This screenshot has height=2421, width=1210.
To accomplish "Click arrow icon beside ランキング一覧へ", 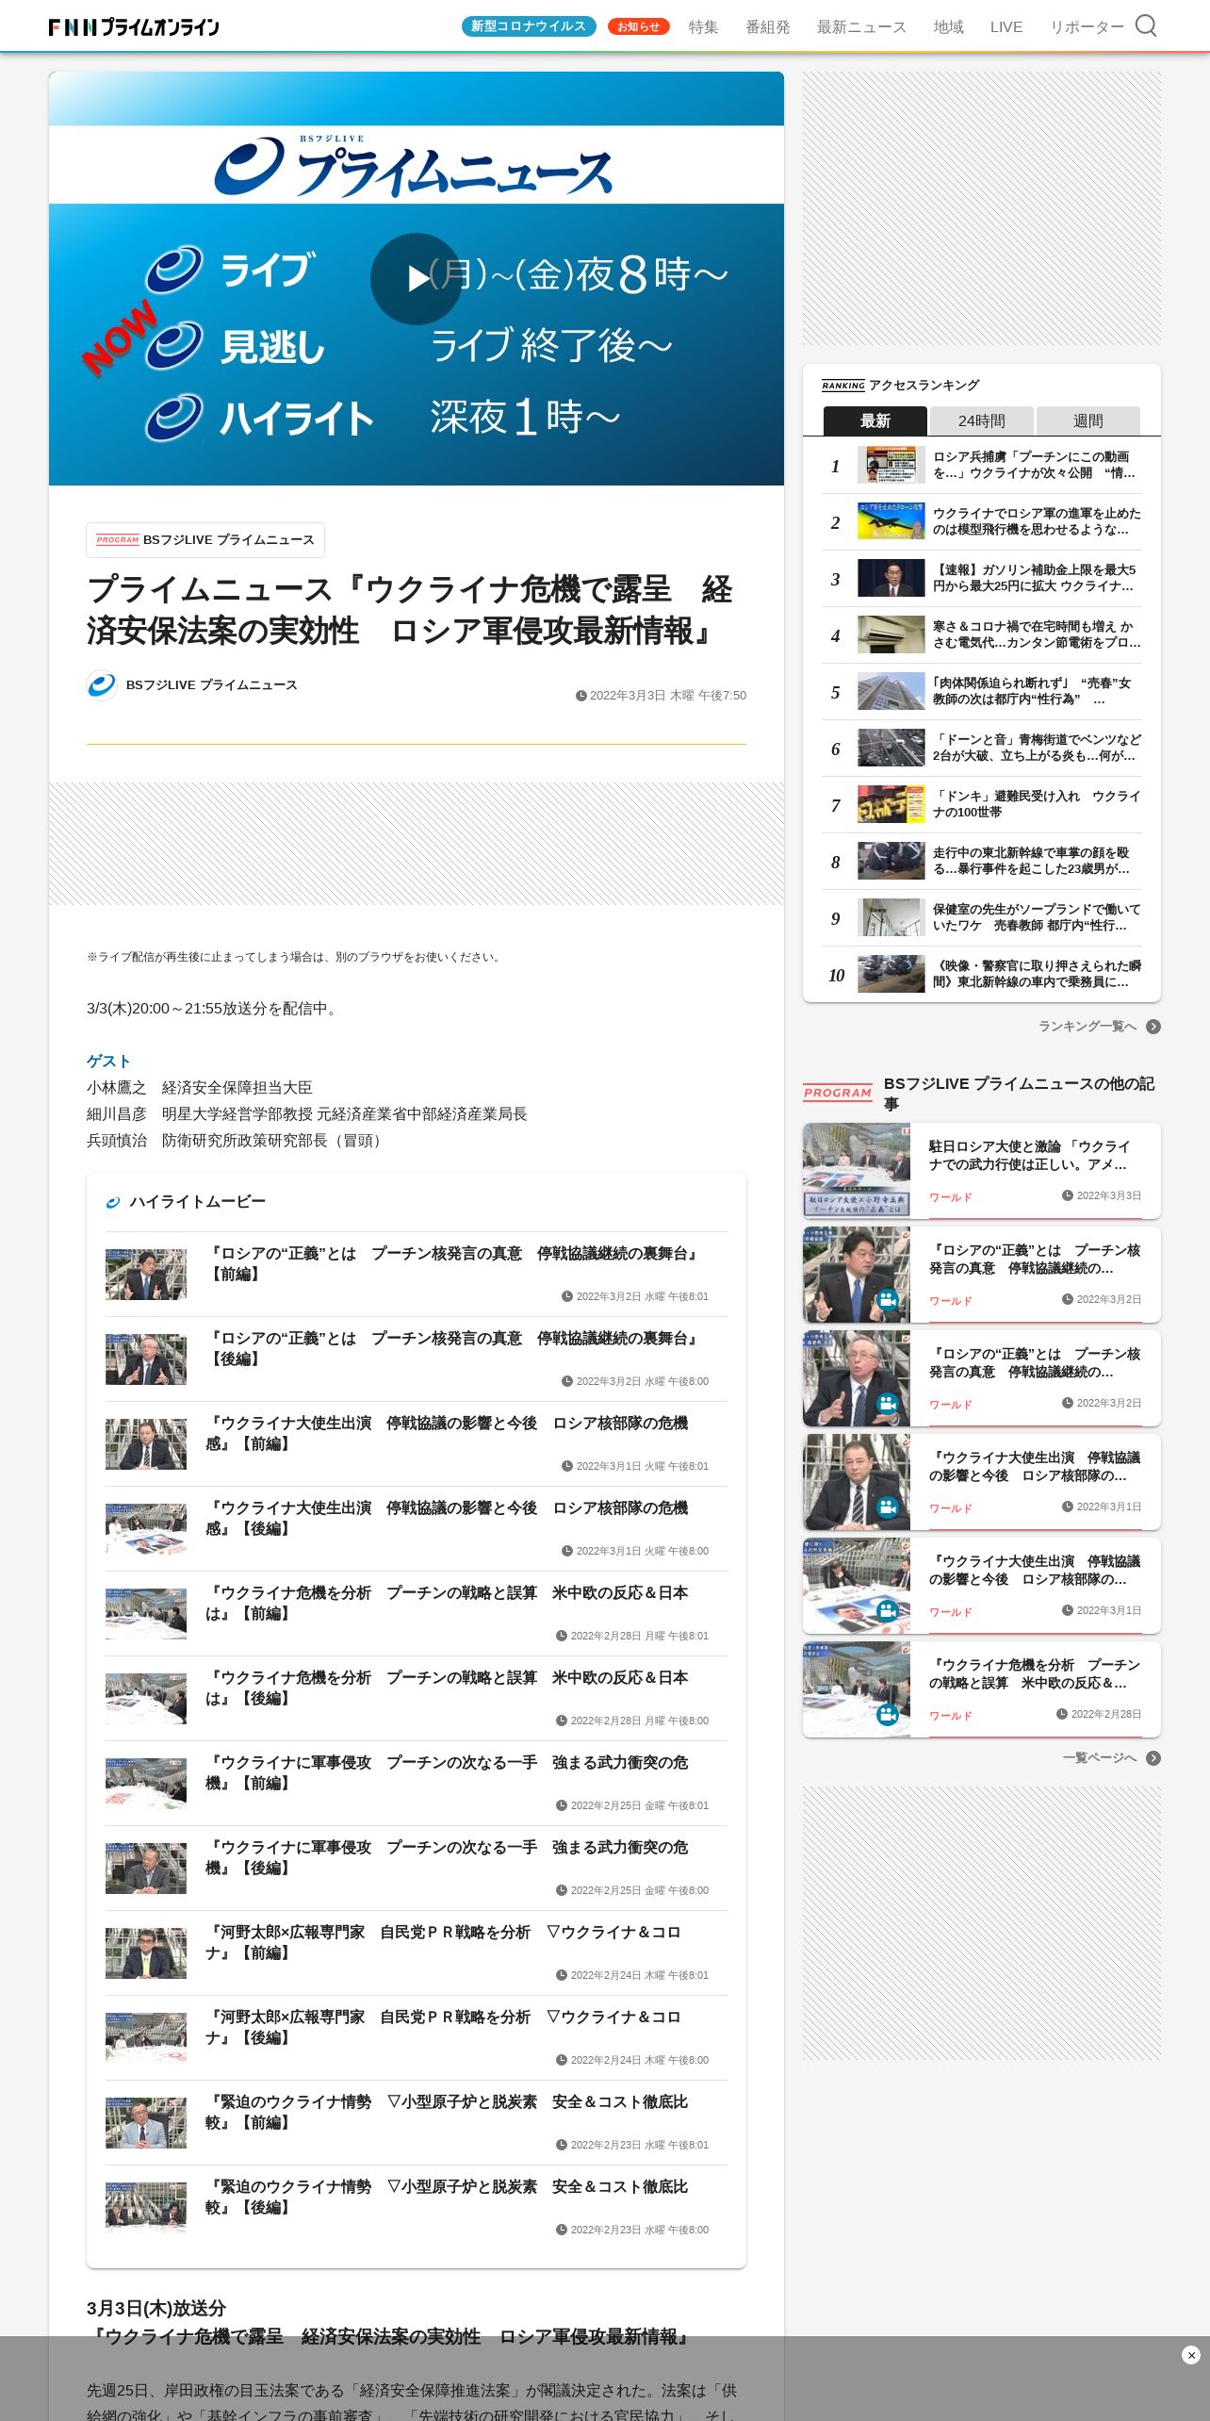I will pyautogui.click(x=1153, y=1027).
